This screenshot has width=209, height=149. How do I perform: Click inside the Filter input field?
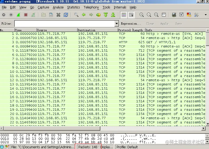coord(65,24)
